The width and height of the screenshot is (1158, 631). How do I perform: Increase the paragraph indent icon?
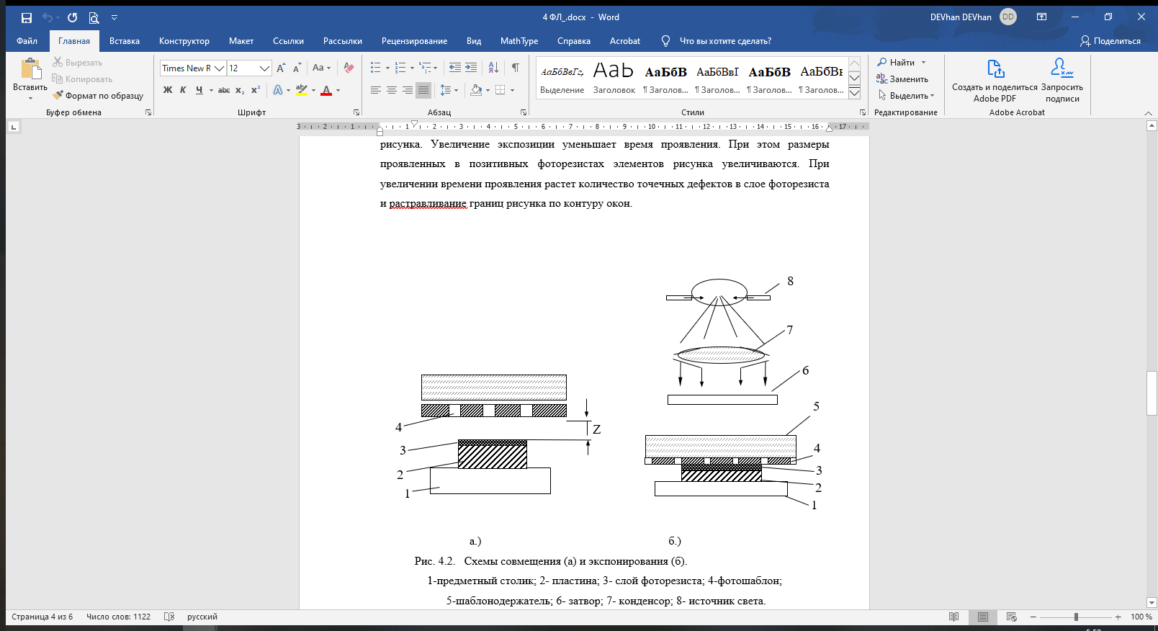tap(471, 68)
